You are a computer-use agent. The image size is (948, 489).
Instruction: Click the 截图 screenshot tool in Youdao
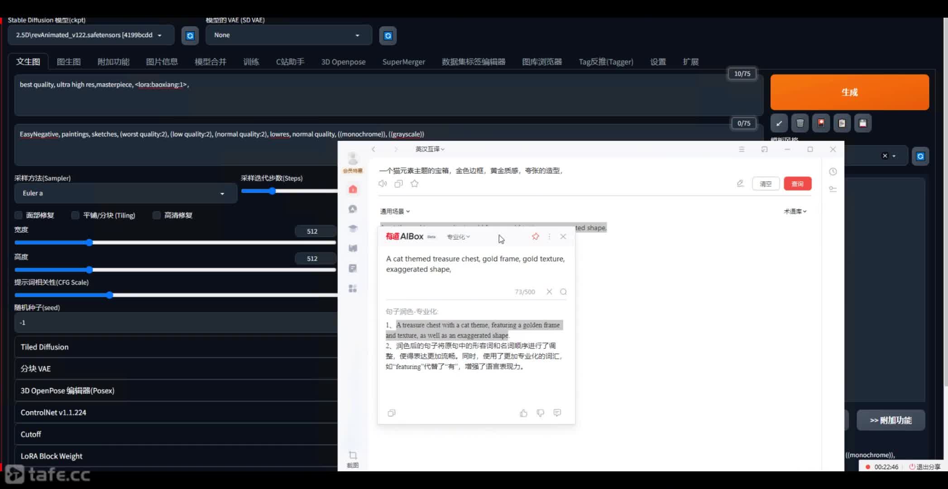(x=353, y=459)
